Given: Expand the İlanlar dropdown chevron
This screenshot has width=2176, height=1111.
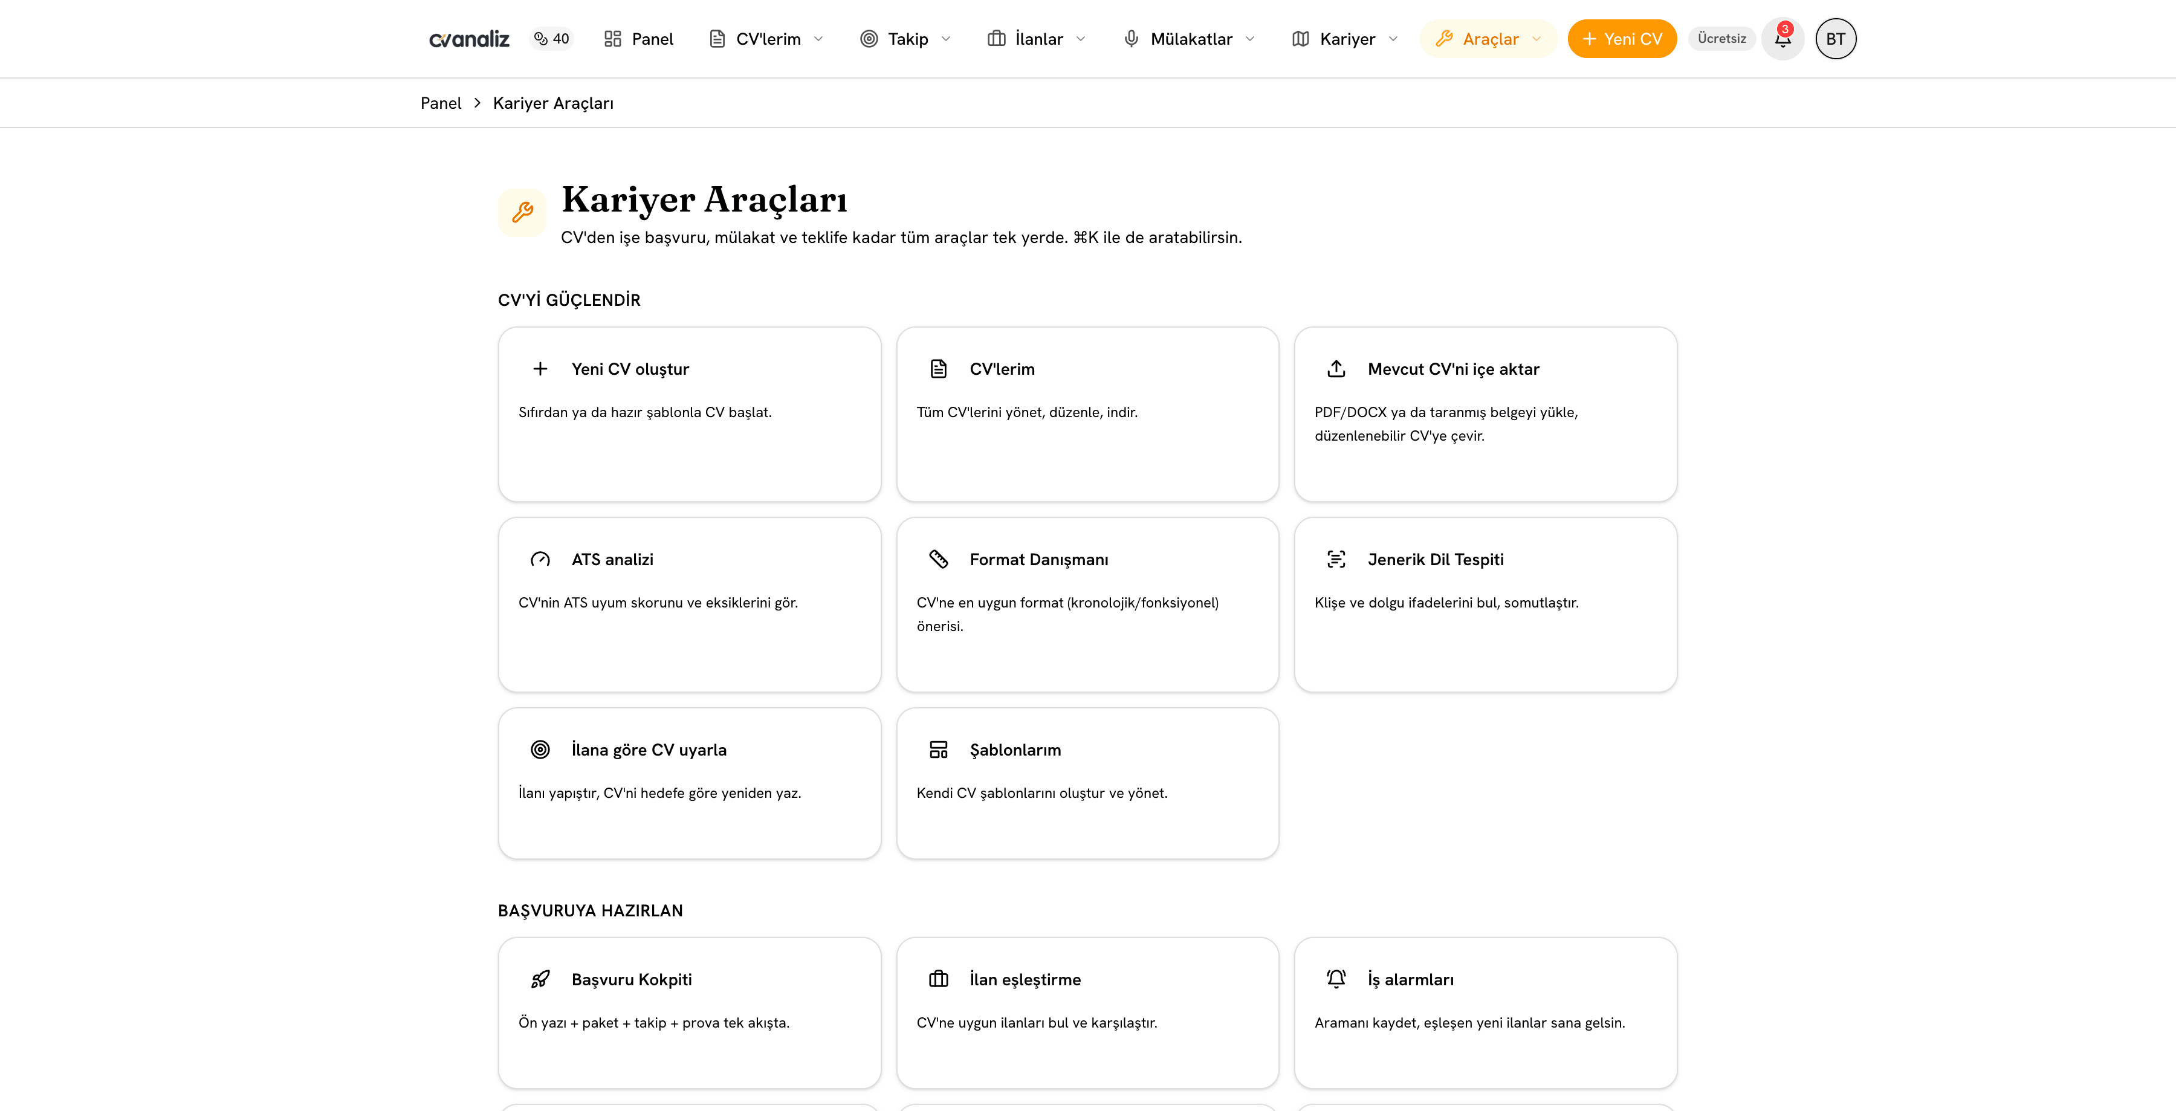Looking at the screenshot, I should pos(1081,39).
